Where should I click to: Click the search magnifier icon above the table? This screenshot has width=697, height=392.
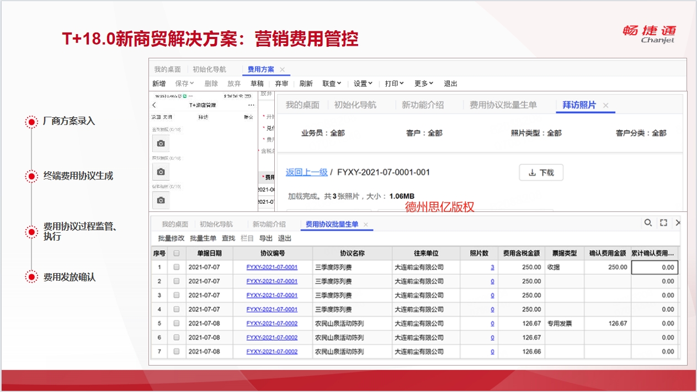pos(648,222)
